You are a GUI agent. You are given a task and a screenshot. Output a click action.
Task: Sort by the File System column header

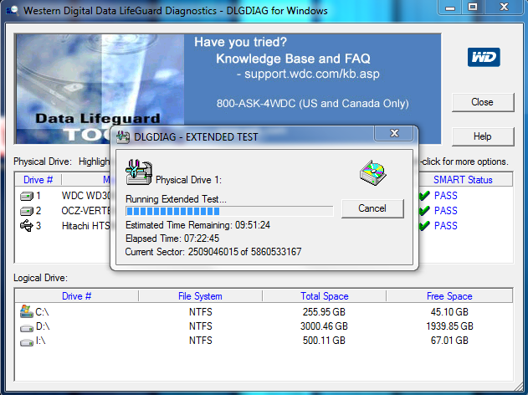tap(200, 296)
